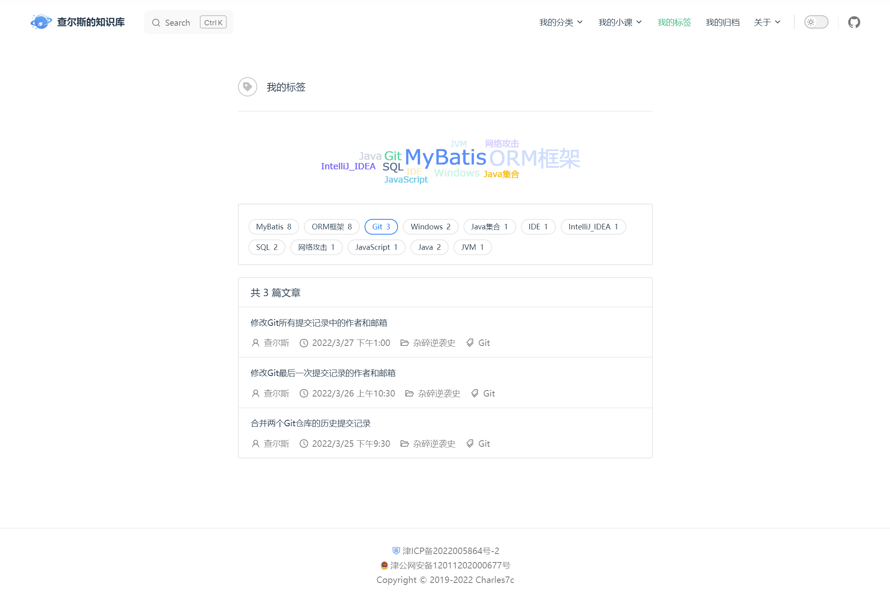Click the police badge icon in footer
The height and width of the screenshot is (601, 890).
[x=384, y=565]
